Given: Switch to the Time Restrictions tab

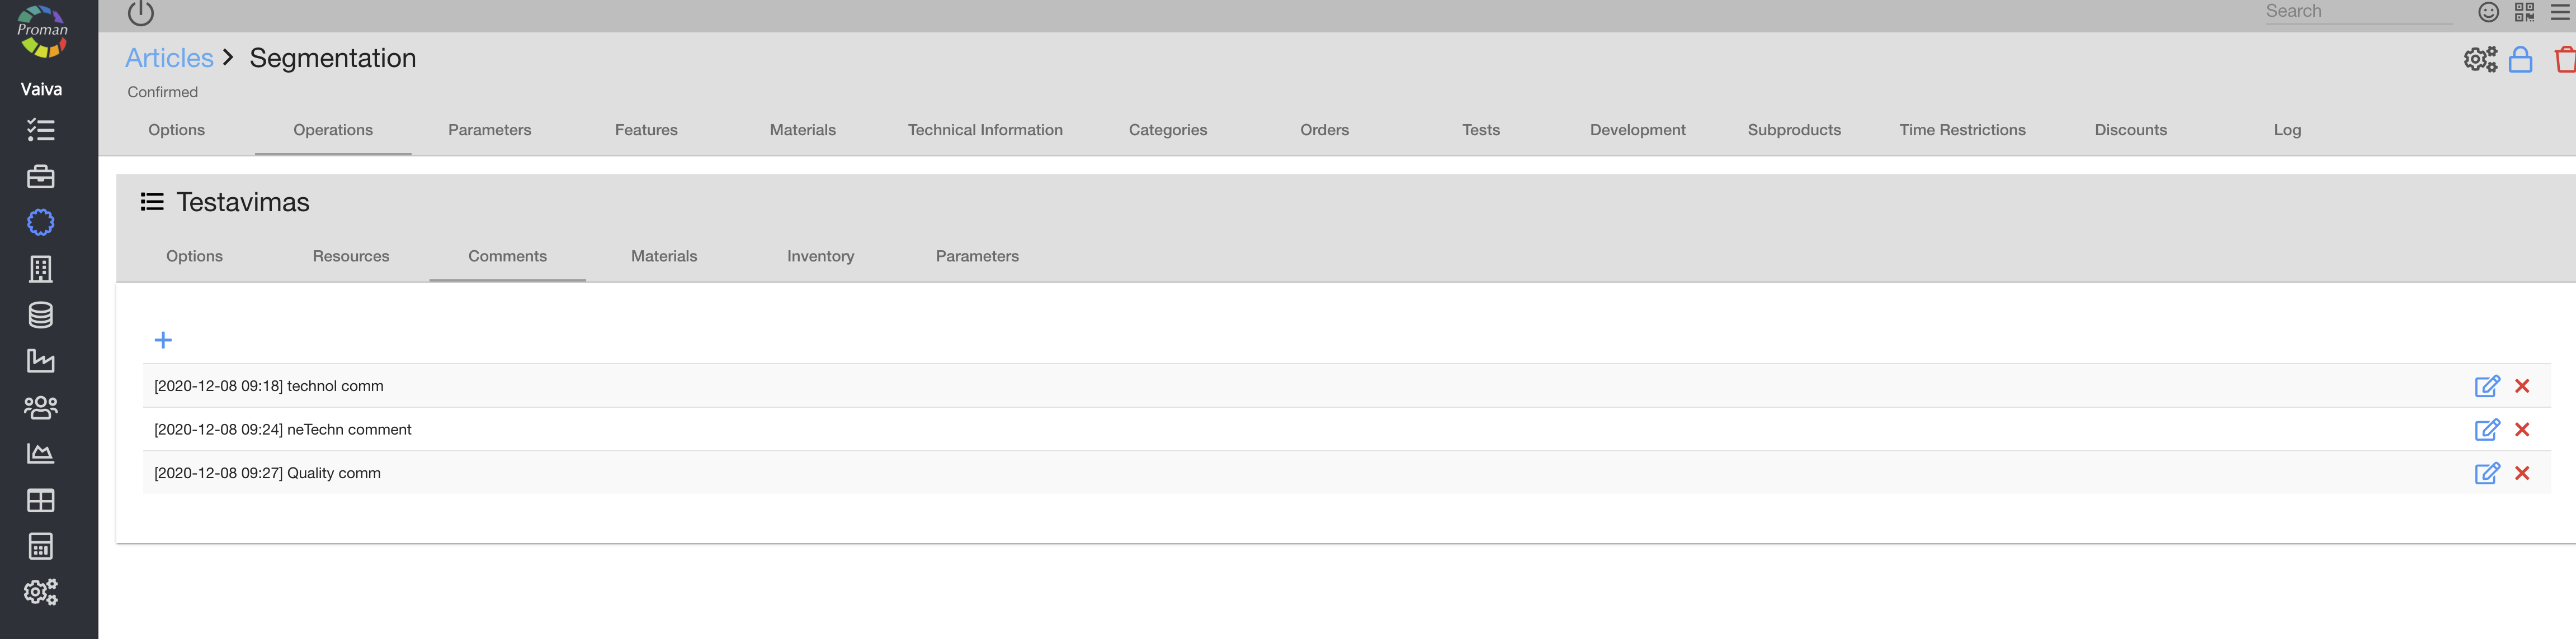Looking at the screenshot, I should point(1961,130).
